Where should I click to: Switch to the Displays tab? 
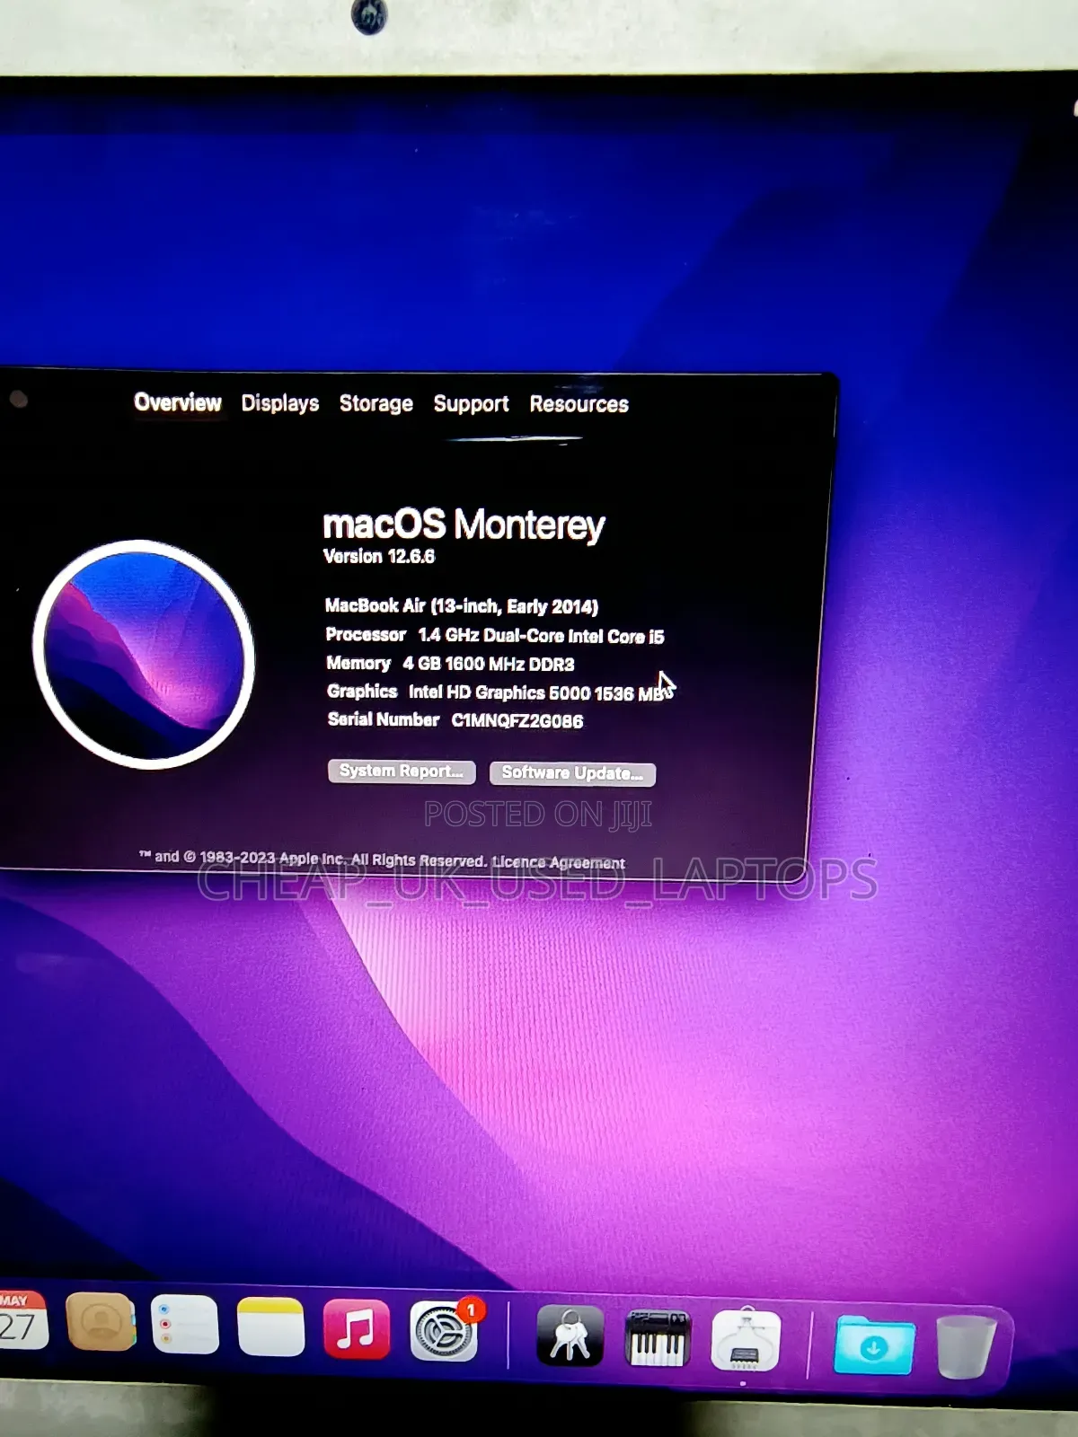(280, 403)
